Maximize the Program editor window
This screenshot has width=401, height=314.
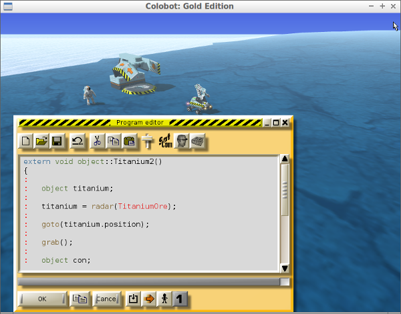[276, 123]
